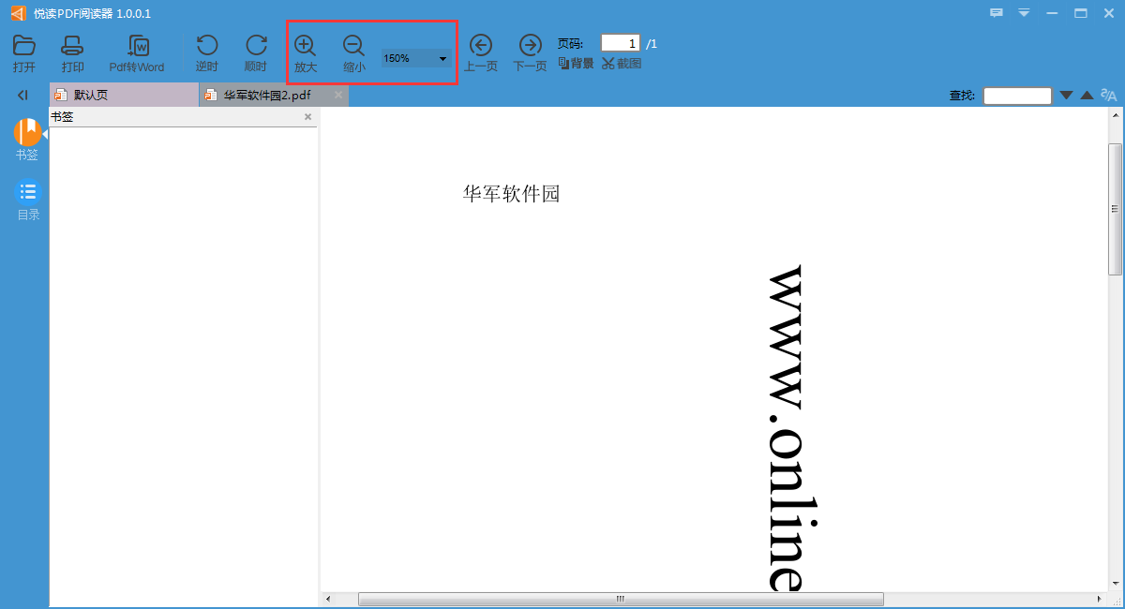The height and width of the screenshot is (609, 1125).
Task: Find previous match with up triangle
Action: pyautogui.click(x=1087, y=95)
